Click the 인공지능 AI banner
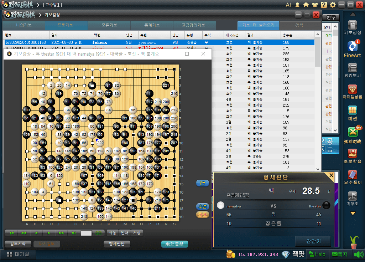 (x=330, y=145)
